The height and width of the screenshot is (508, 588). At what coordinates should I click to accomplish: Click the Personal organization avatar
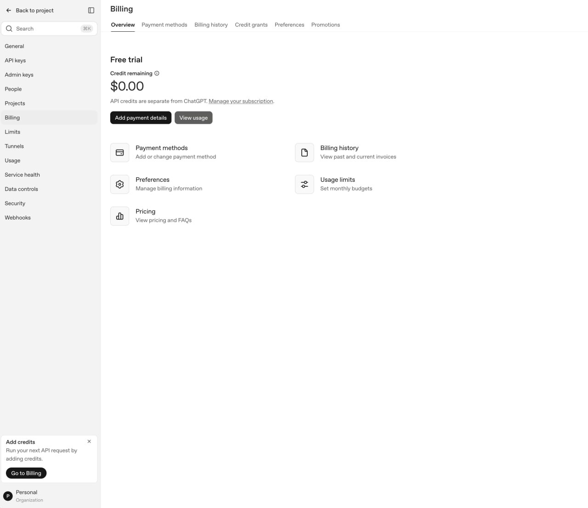click(8, 496)
